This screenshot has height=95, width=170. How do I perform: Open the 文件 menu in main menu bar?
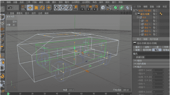pos(2,2)
